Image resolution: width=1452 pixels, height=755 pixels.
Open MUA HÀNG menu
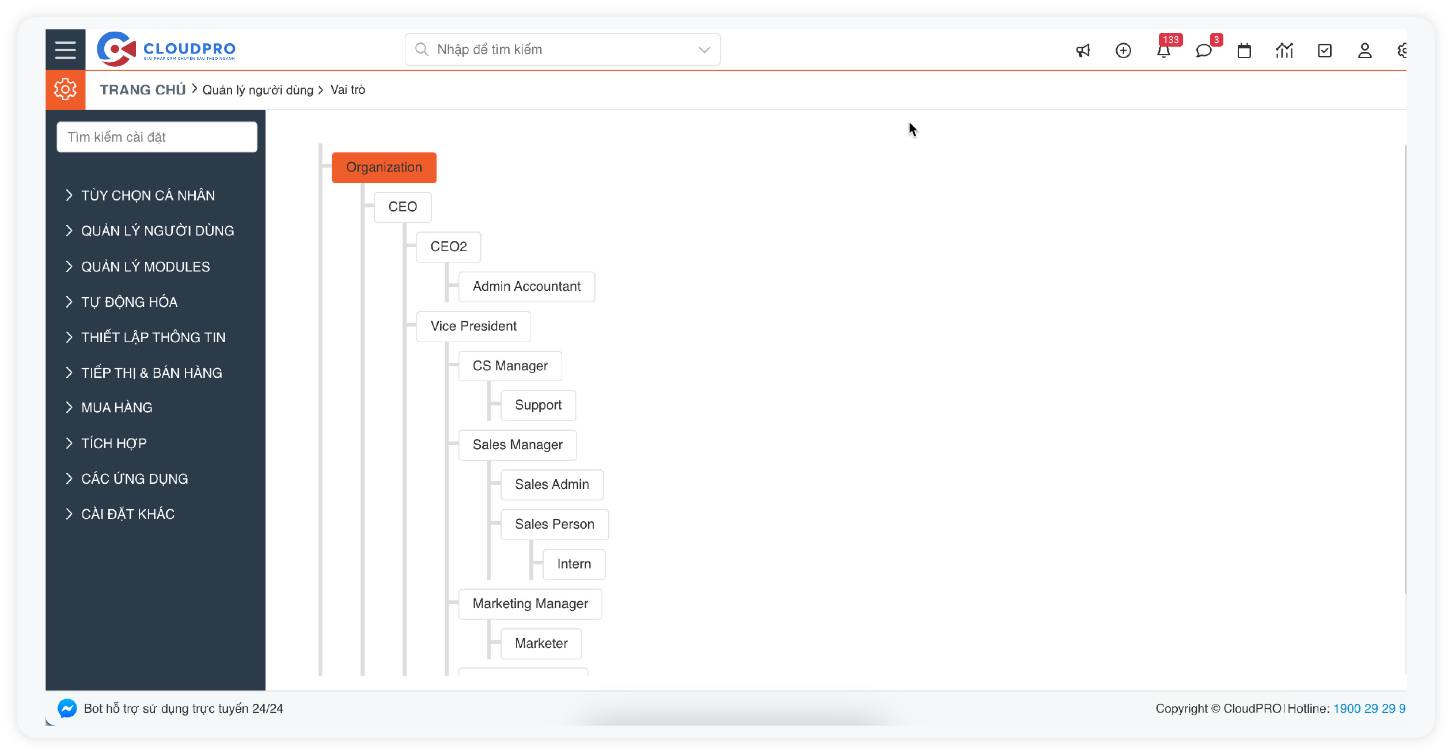tap(116, 408)
